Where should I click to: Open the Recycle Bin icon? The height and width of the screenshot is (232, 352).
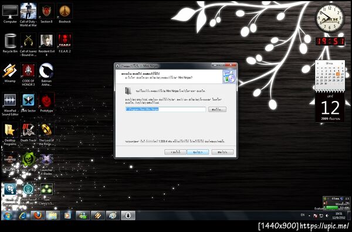coord(10,43)
